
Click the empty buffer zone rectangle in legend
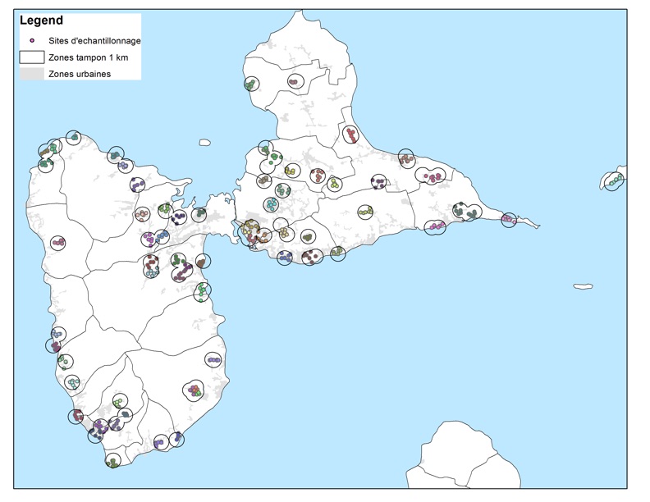[32, 57]
